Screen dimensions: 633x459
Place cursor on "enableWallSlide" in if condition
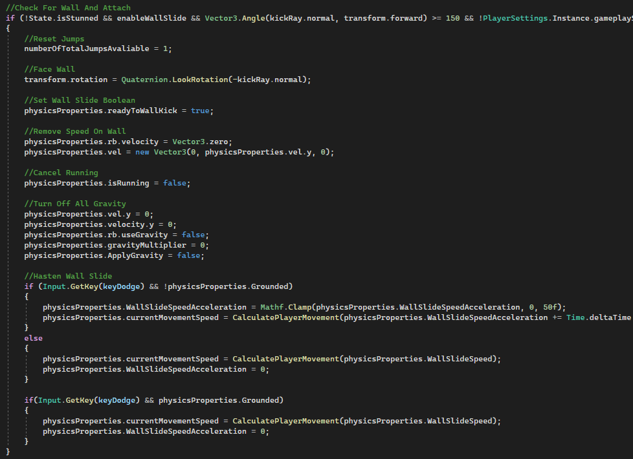point(152,18)
